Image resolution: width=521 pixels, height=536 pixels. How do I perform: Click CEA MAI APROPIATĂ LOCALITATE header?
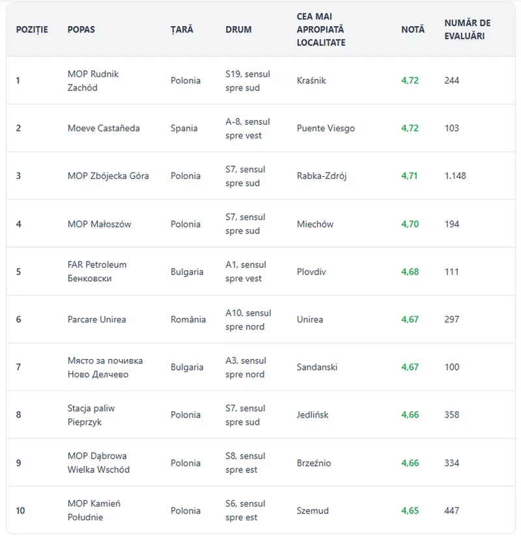coord(321,29)
